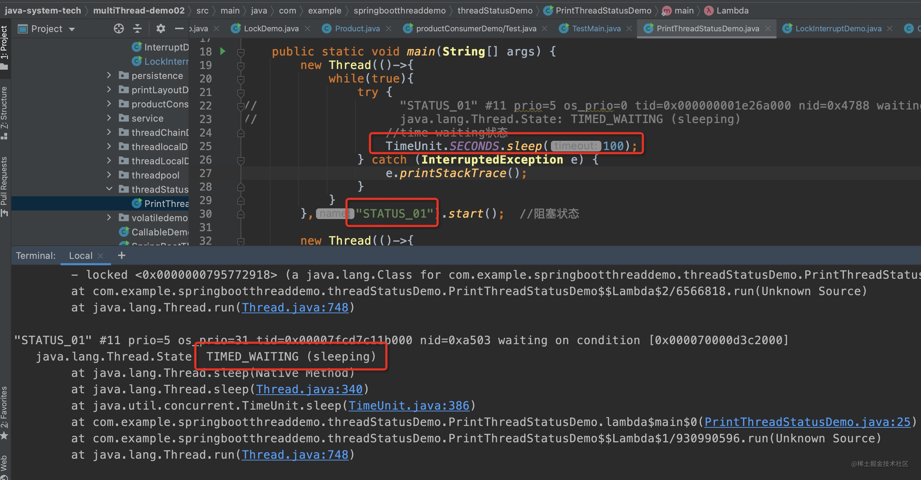Viewport: 921px width, 480px height.
Task: Close the Local terminal tab
Action: point(100,256)
